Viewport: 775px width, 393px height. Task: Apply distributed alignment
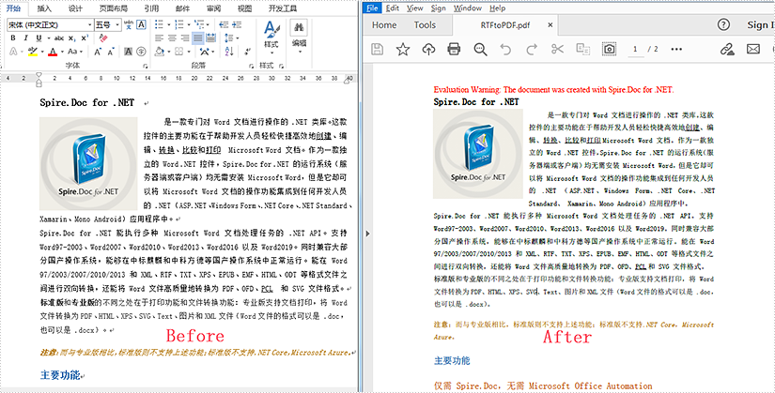[211, 38]
